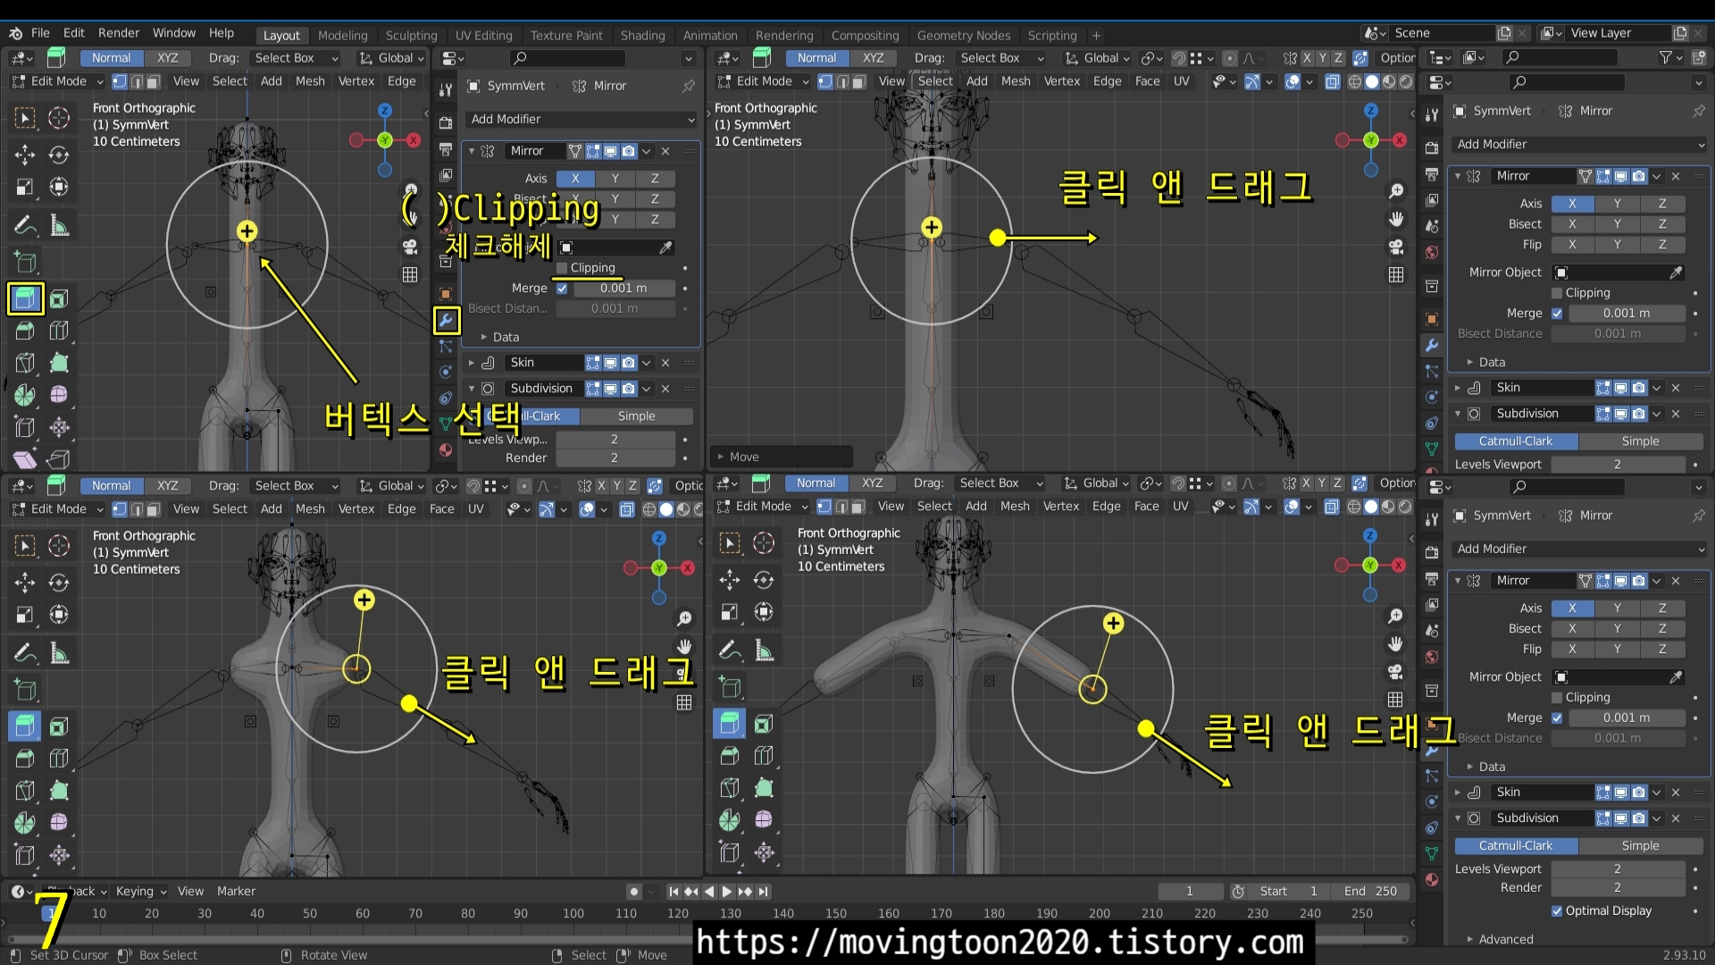The height and width of the screenshot is (965, 1715).
Task: Enable the Clipping checkbox in Mirror modifier
Action: pyautogui.click(x=562, y=268)
